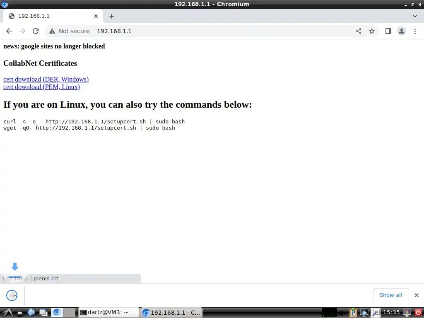Open the LXDE start menu

pyautogui.click(x=7, y=313)
